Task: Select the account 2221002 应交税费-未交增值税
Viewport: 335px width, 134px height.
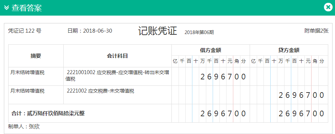Action: pos(100,91)
